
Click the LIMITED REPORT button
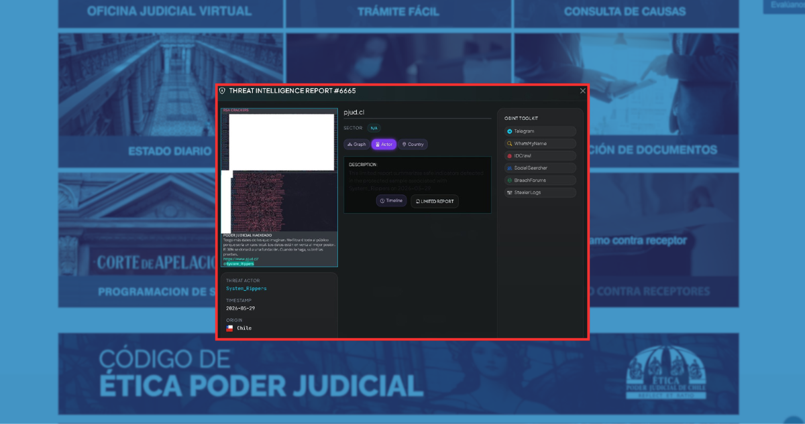[435, 201]
